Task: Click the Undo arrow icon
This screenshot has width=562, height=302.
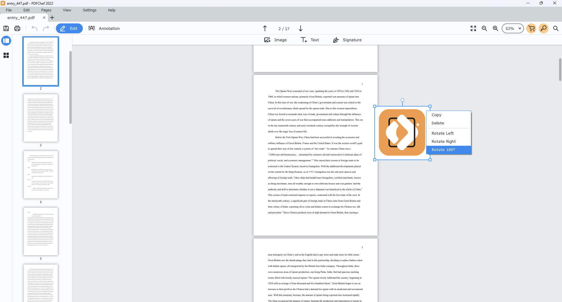Action: point(35,28)
